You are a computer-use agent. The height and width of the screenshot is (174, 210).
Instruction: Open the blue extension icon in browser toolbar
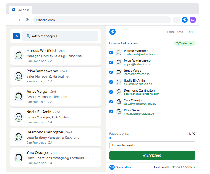pyautogui.click(x=185, y=20)
